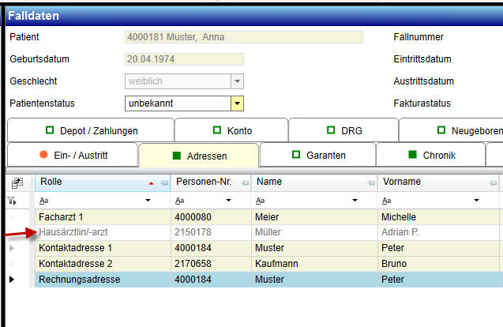Open the Geschlecht dropdown arrow
Image resolution: width=503 pixels, height=327 pixels.
[237, 81]
